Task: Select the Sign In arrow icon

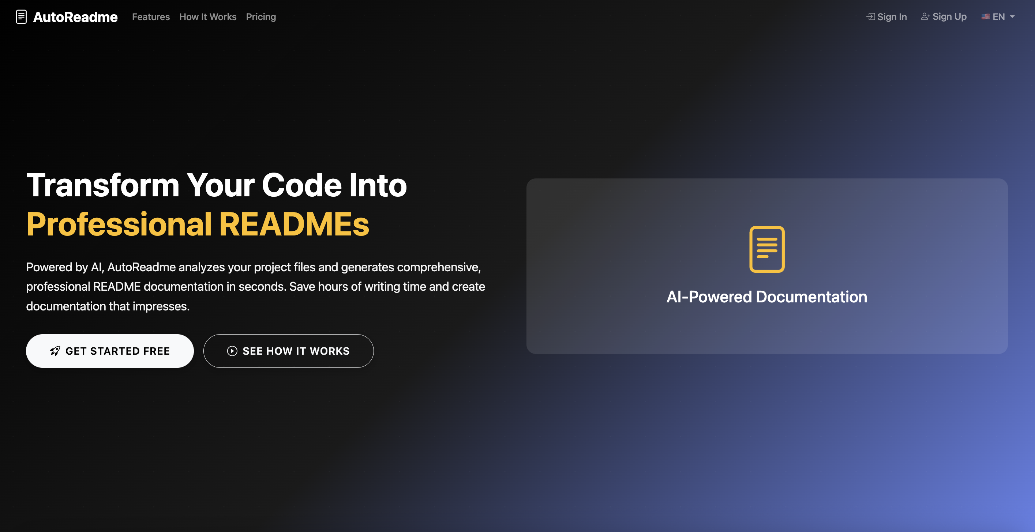Action: (870, 16)
